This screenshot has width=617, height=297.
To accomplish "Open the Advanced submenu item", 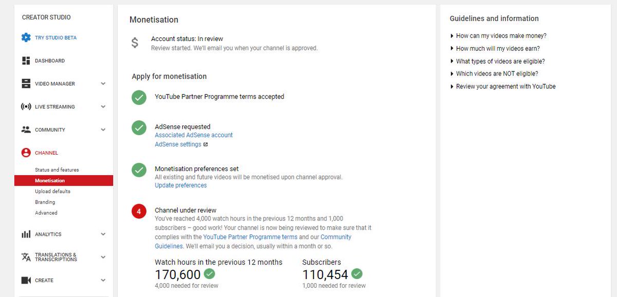I will (46, 213).
